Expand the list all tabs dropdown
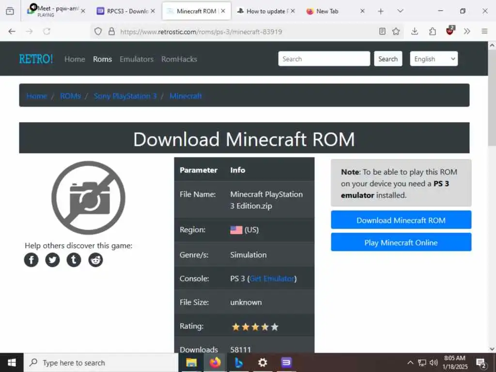This screenshot has width=496, height=372. pos(400,11)
